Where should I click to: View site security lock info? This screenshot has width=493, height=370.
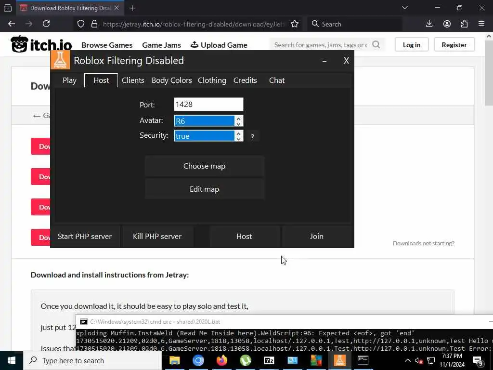click(x=94, y=24)
